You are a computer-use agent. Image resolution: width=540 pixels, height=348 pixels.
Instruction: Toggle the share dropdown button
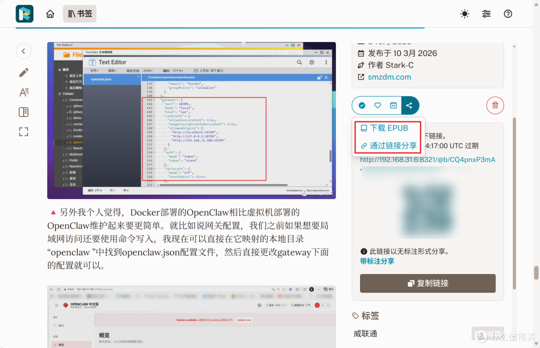pyautogui.click(x=410, y=105)
